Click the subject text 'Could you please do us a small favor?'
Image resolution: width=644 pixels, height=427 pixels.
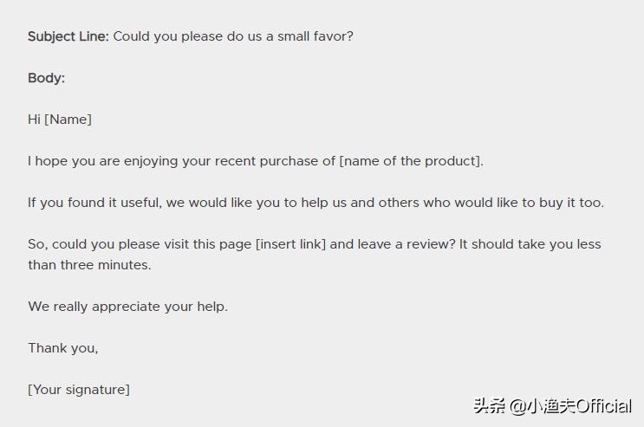pos(233,36)
